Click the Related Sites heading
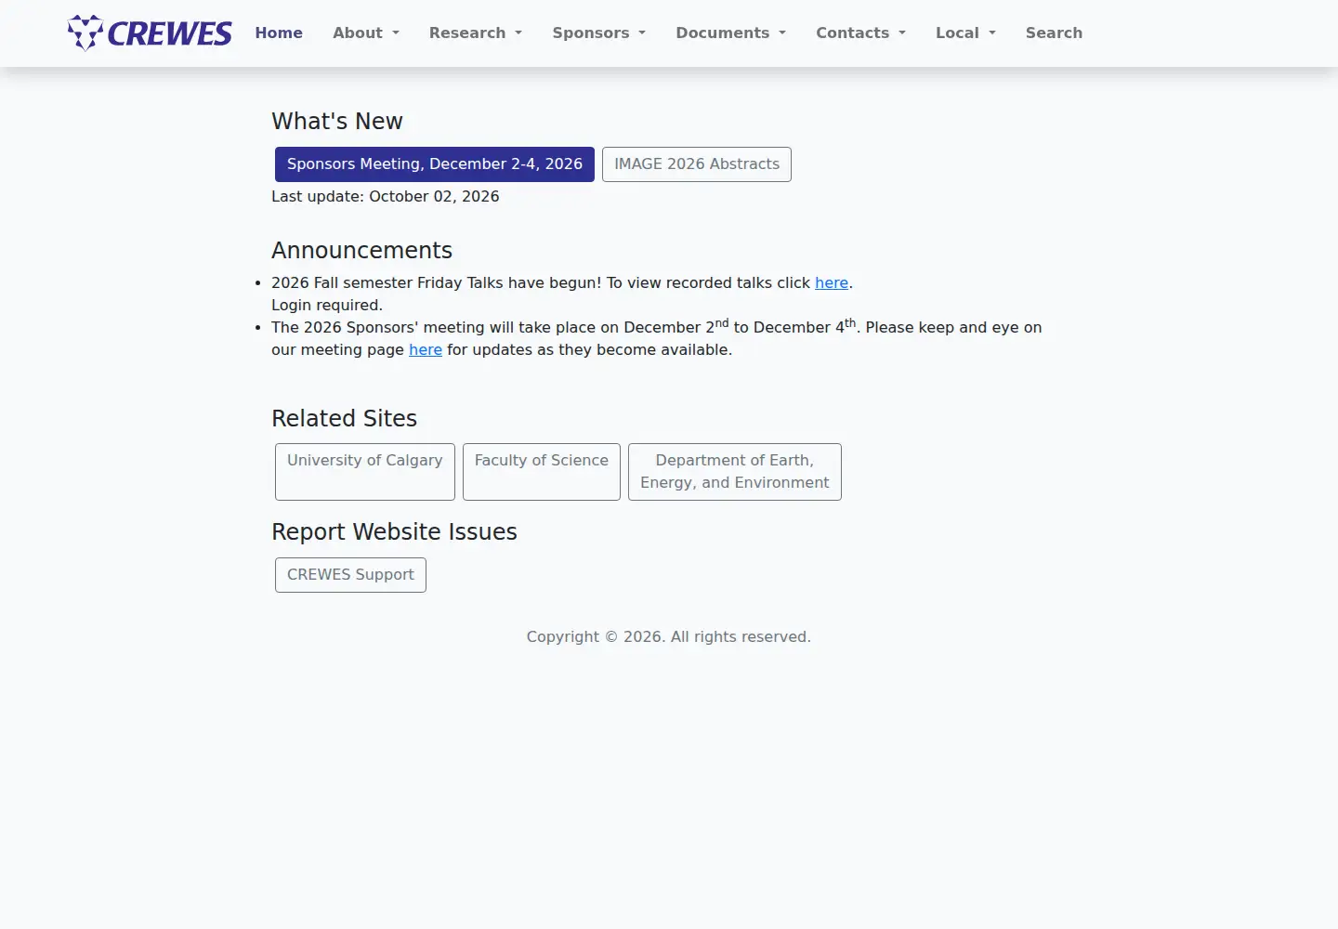The image size is (1338, 929). point(345,419)
